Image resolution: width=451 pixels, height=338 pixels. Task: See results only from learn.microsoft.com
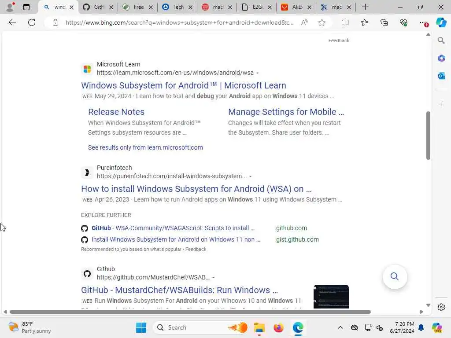[145, 147]
